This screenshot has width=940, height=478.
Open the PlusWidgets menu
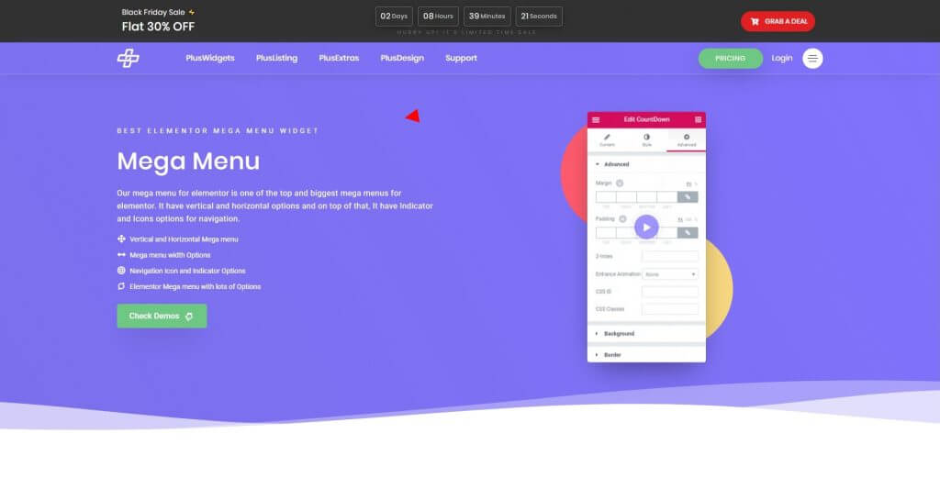click(x=210, y=58)
